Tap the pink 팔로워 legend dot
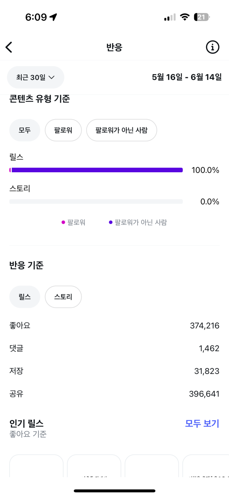The width and height of the screenshot is (229, 497). pyautogui.click(x=63, y=222)
